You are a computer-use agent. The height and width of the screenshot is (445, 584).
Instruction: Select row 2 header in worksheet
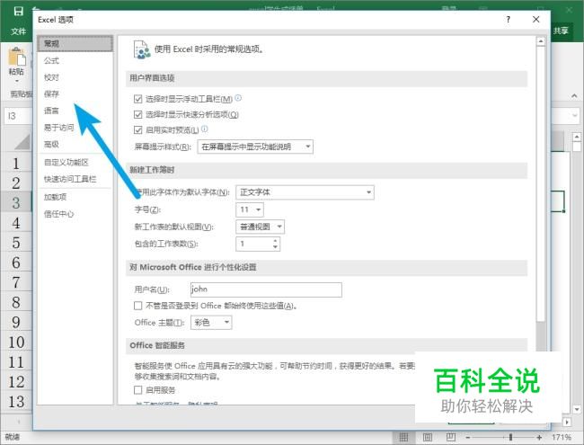(16, 183)
